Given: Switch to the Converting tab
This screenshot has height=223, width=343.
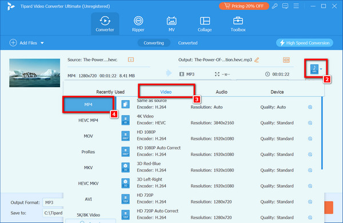Looking at the screenshot, I should pyautogui.click(x=154, y=43).
